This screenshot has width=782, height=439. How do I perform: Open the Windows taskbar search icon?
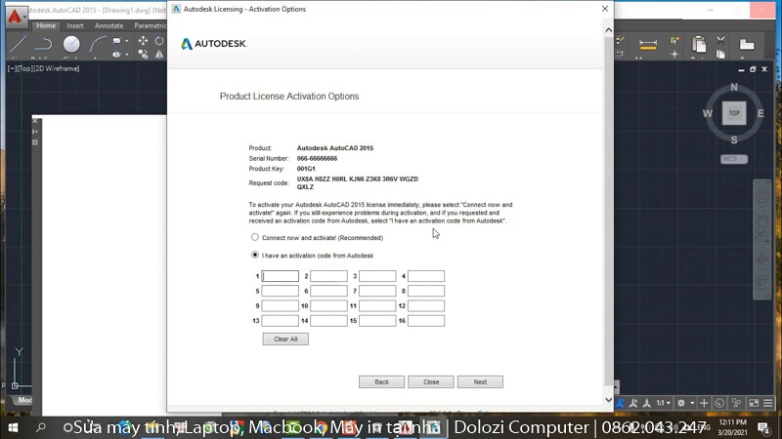(x=41, y=427)
